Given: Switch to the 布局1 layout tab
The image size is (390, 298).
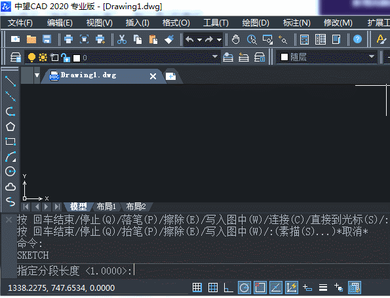Looking at the screenshot, I should (106, 206).
